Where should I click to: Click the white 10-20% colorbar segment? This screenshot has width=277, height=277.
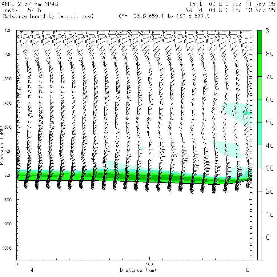pyautogui.click(x=259, y=203)
